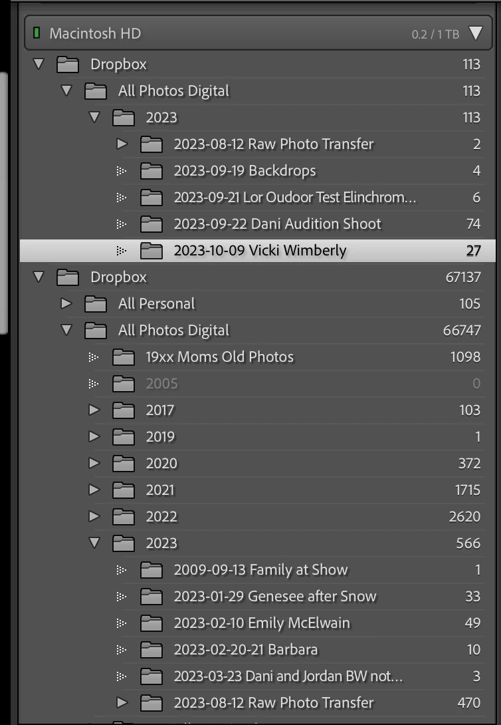Click folder icon of 2022
The height and width of the screenshot is (725, 501).
click(x=124, y=516)
